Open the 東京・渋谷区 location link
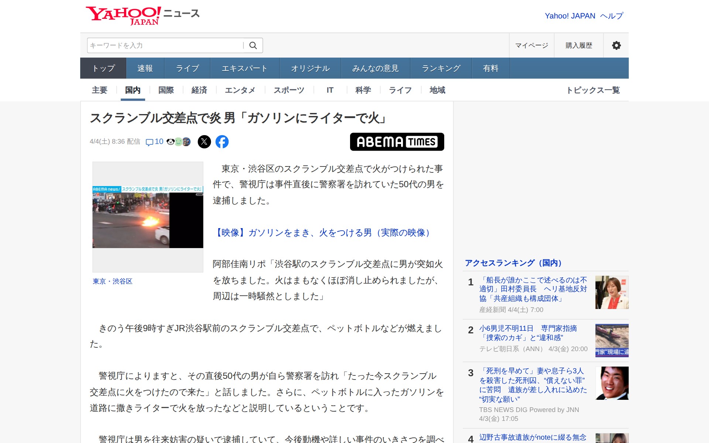The image size is (709, 443). point(113,281)
